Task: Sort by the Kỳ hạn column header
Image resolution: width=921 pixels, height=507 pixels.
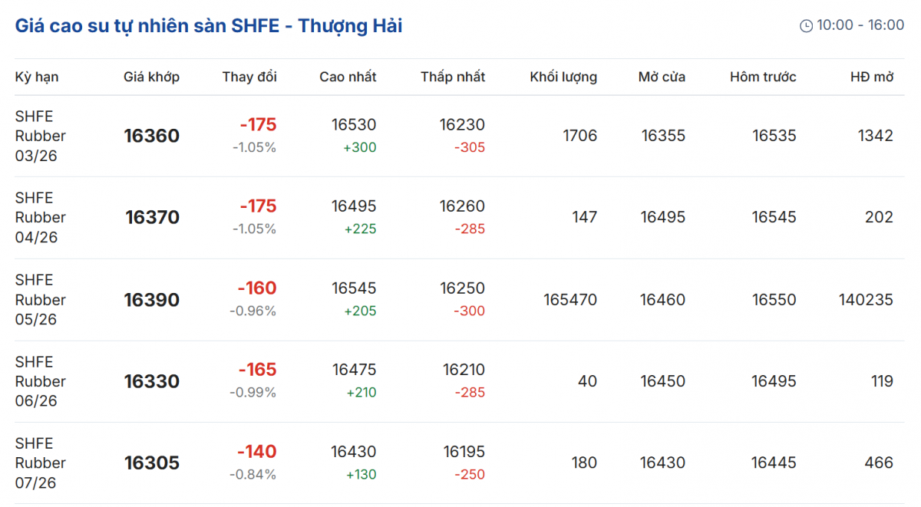Action: pyautogui.click(x=37, y=77)
